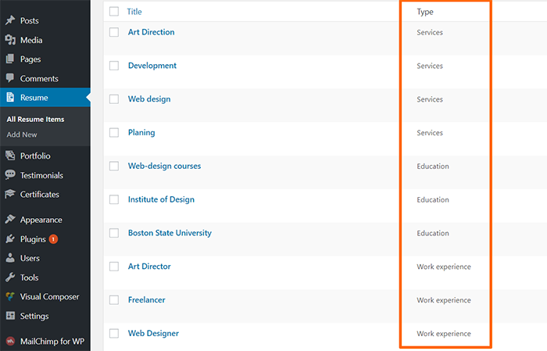This screenshot has height=351, width=547.
Task: Toggle the select-all checkbox beside Title
Action: (x=114, y=12)
